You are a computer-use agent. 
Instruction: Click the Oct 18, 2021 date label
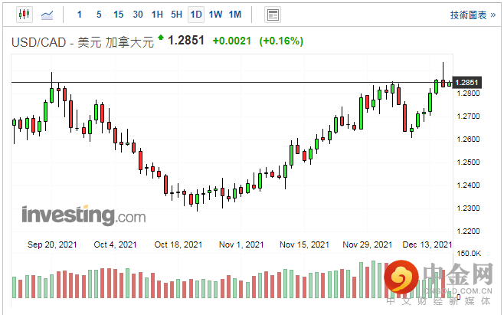point(178,244)
